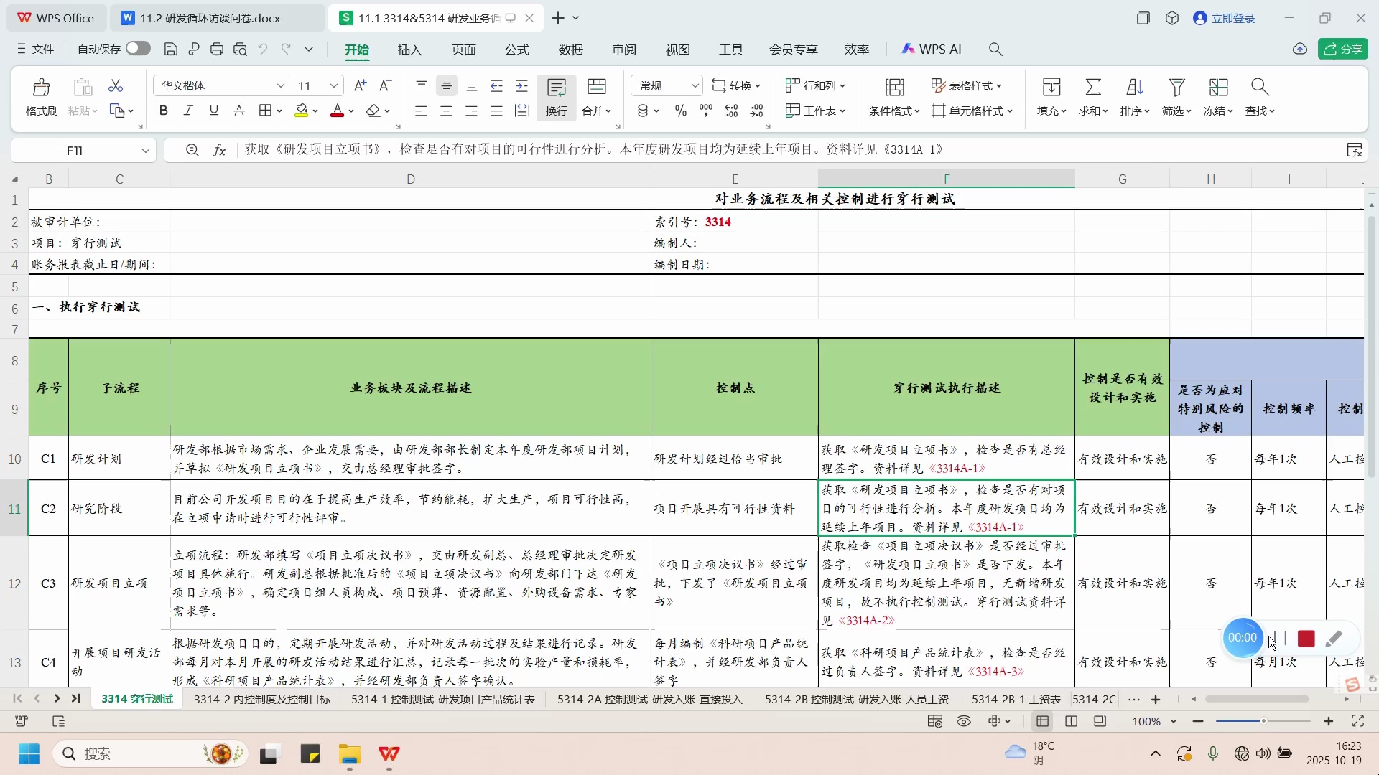Click the fill color bucket swatch
The height and width of the screenshot is (775, 1379).
(x=302, y=111)
